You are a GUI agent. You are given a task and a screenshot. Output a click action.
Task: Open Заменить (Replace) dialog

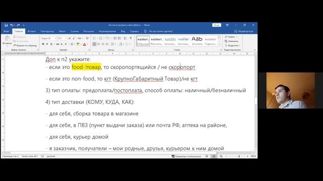[x=232, y=41]
